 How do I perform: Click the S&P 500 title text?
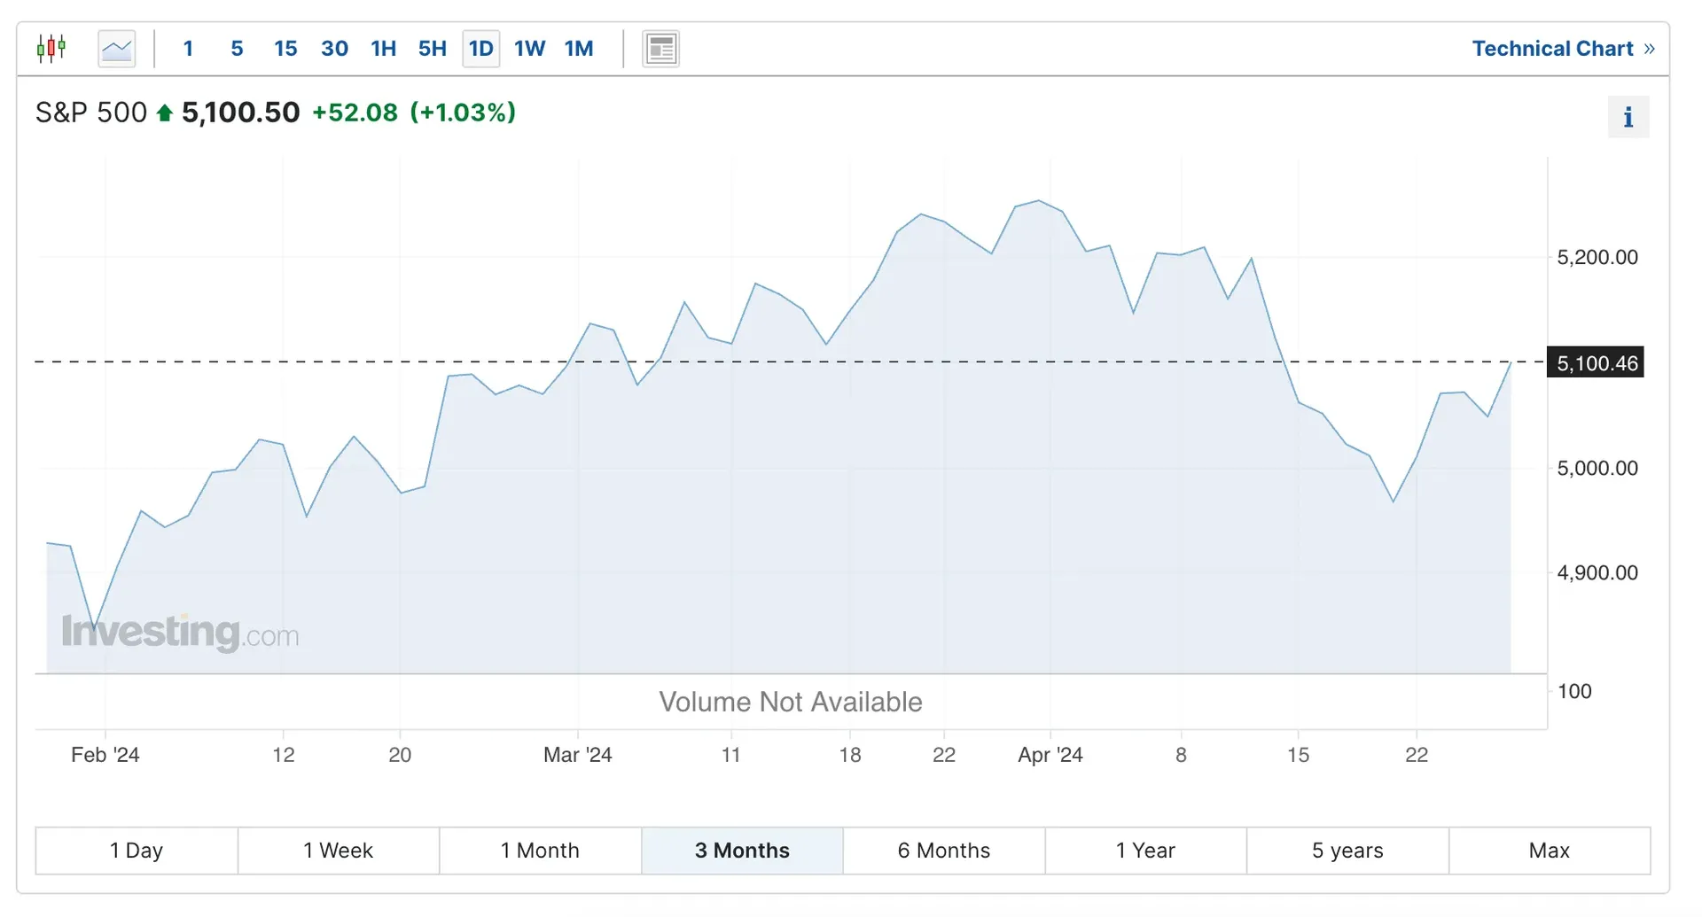91,113
